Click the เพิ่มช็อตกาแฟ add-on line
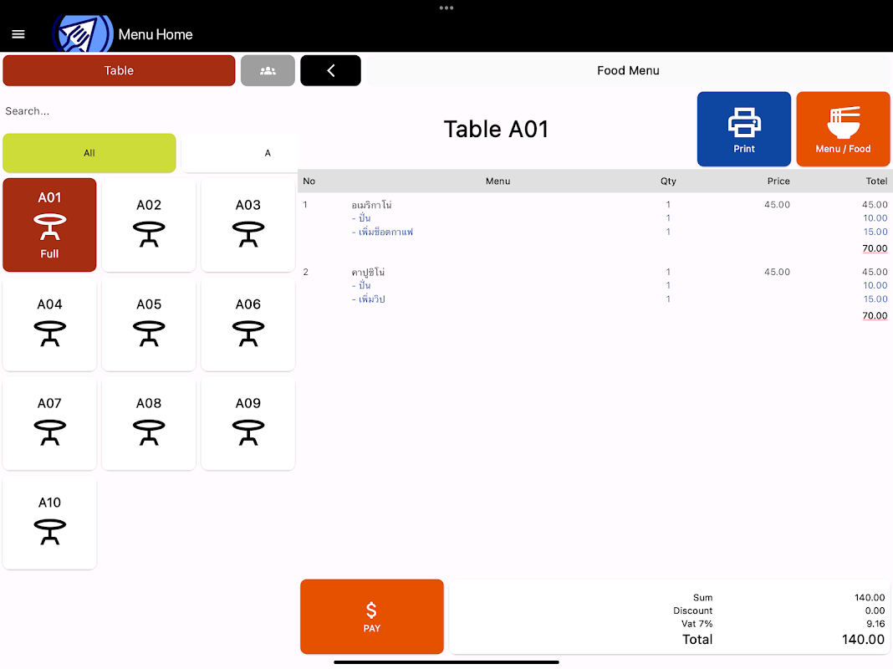Viewport: 893px width, 669px height. point(382,232)
